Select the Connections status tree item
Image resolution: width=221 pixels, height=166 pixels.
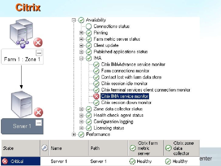click(112, 26)
